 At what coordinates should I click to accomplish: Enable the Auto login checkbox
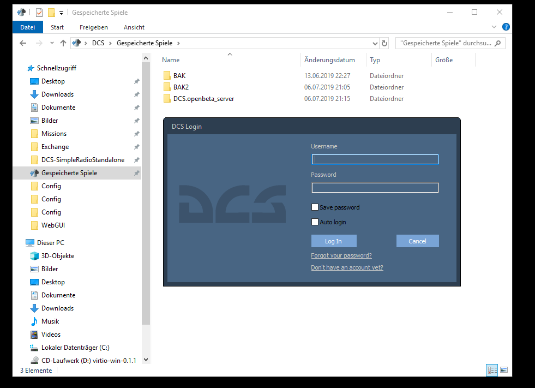pyautogui.click(x=315, y=222)
